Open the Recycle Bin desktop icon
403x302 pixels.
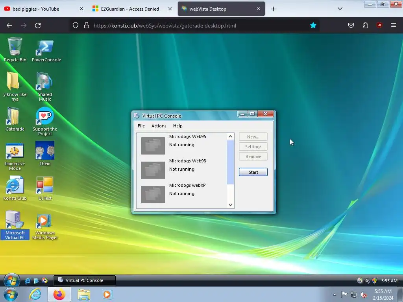pos(15,50)
